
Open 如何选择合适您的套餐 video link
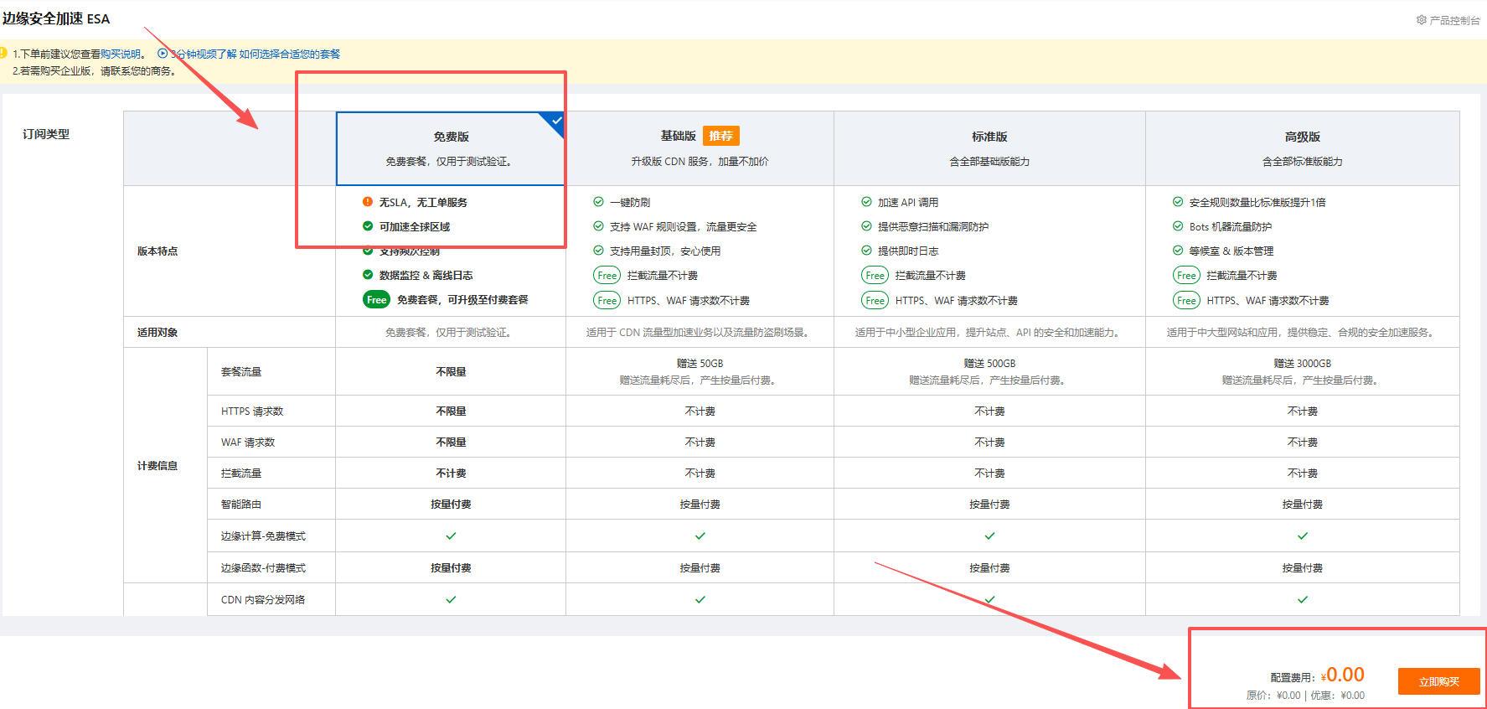[289, 54]
